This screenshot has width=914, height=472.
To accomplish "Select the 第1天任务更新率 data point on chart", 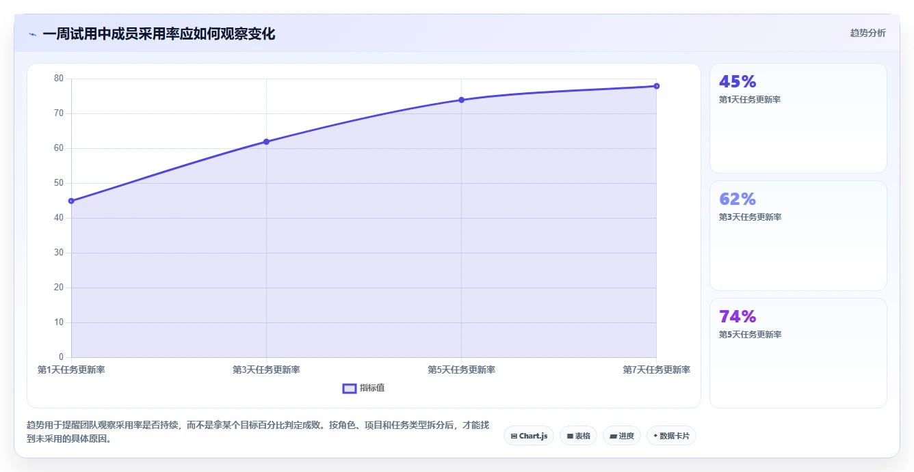I will 71,201.
